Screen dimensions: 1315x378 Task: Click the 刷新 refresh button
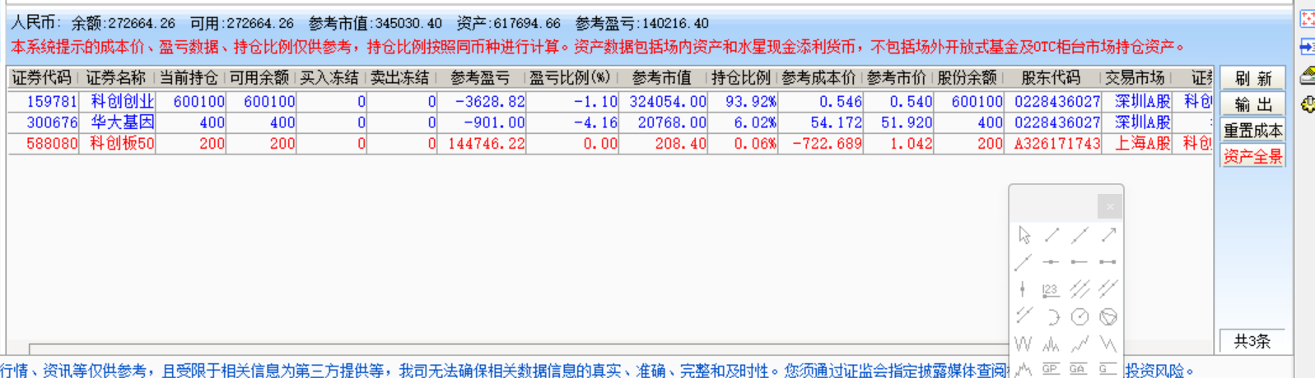pos(1252,79)
